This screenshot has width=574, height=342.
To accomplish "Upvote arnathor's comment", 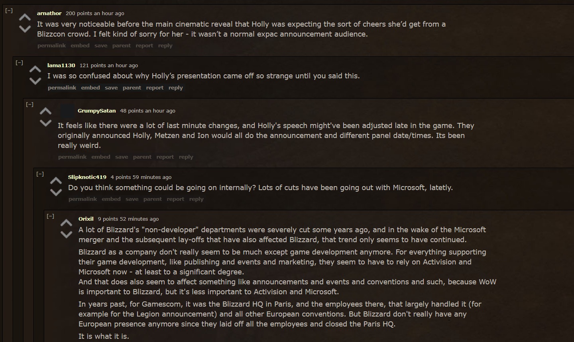I will point(25,17).
